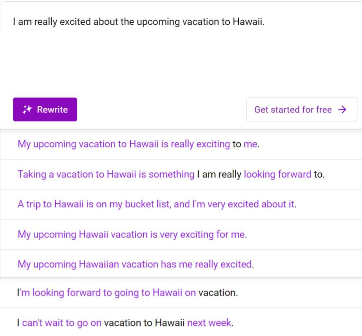The width and height of the screenshot is (362, 336).
Task: Open the Get started for free link
Action: coord(293,110)
